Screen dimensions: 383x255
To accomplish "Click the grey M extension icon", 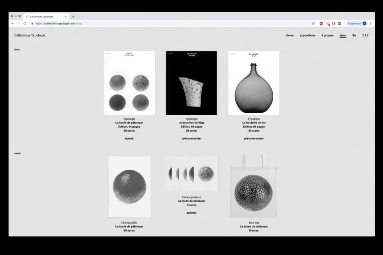I will click(x=340, y=23).
